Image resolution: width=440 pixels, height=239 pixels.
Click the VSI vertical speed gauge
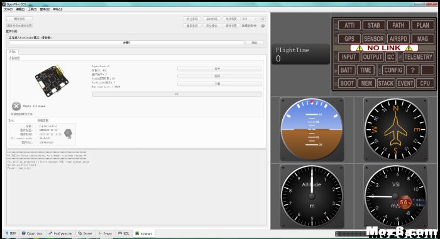tap(395, 196)
